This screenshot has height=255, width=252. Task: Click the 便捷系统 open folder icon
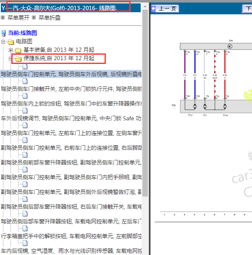[x=18, y=59]
